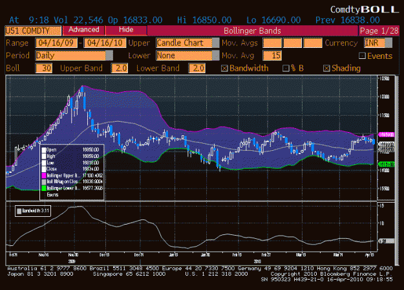Click the magenta Bollinger Upper swatch
This screenshot has width=404, height=290.
coord(44,175)
